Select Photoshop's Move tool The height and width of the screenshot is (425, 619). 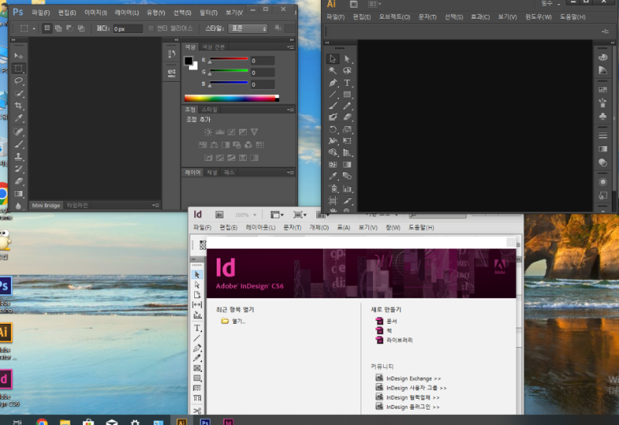(19, 56)
